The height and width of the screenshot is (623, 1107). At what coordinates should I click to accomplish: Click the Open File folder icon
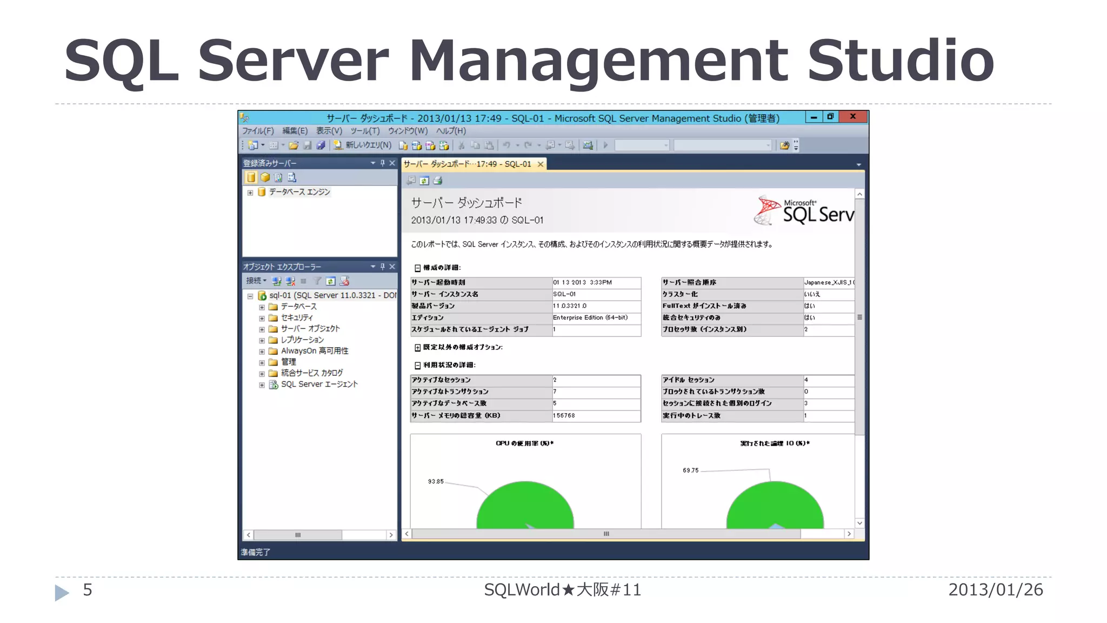click(x=294, y=145)
